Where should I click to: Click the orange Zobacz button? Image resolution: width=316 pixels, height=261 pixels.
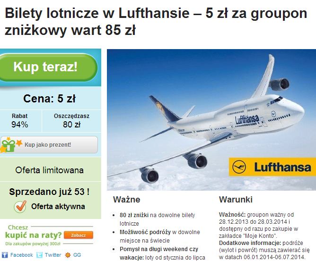(79, 235)
